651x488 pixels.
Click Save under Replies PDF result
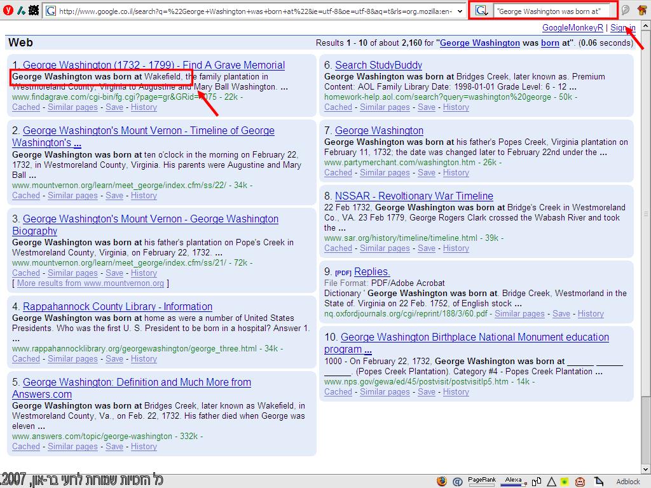[561, 314]
